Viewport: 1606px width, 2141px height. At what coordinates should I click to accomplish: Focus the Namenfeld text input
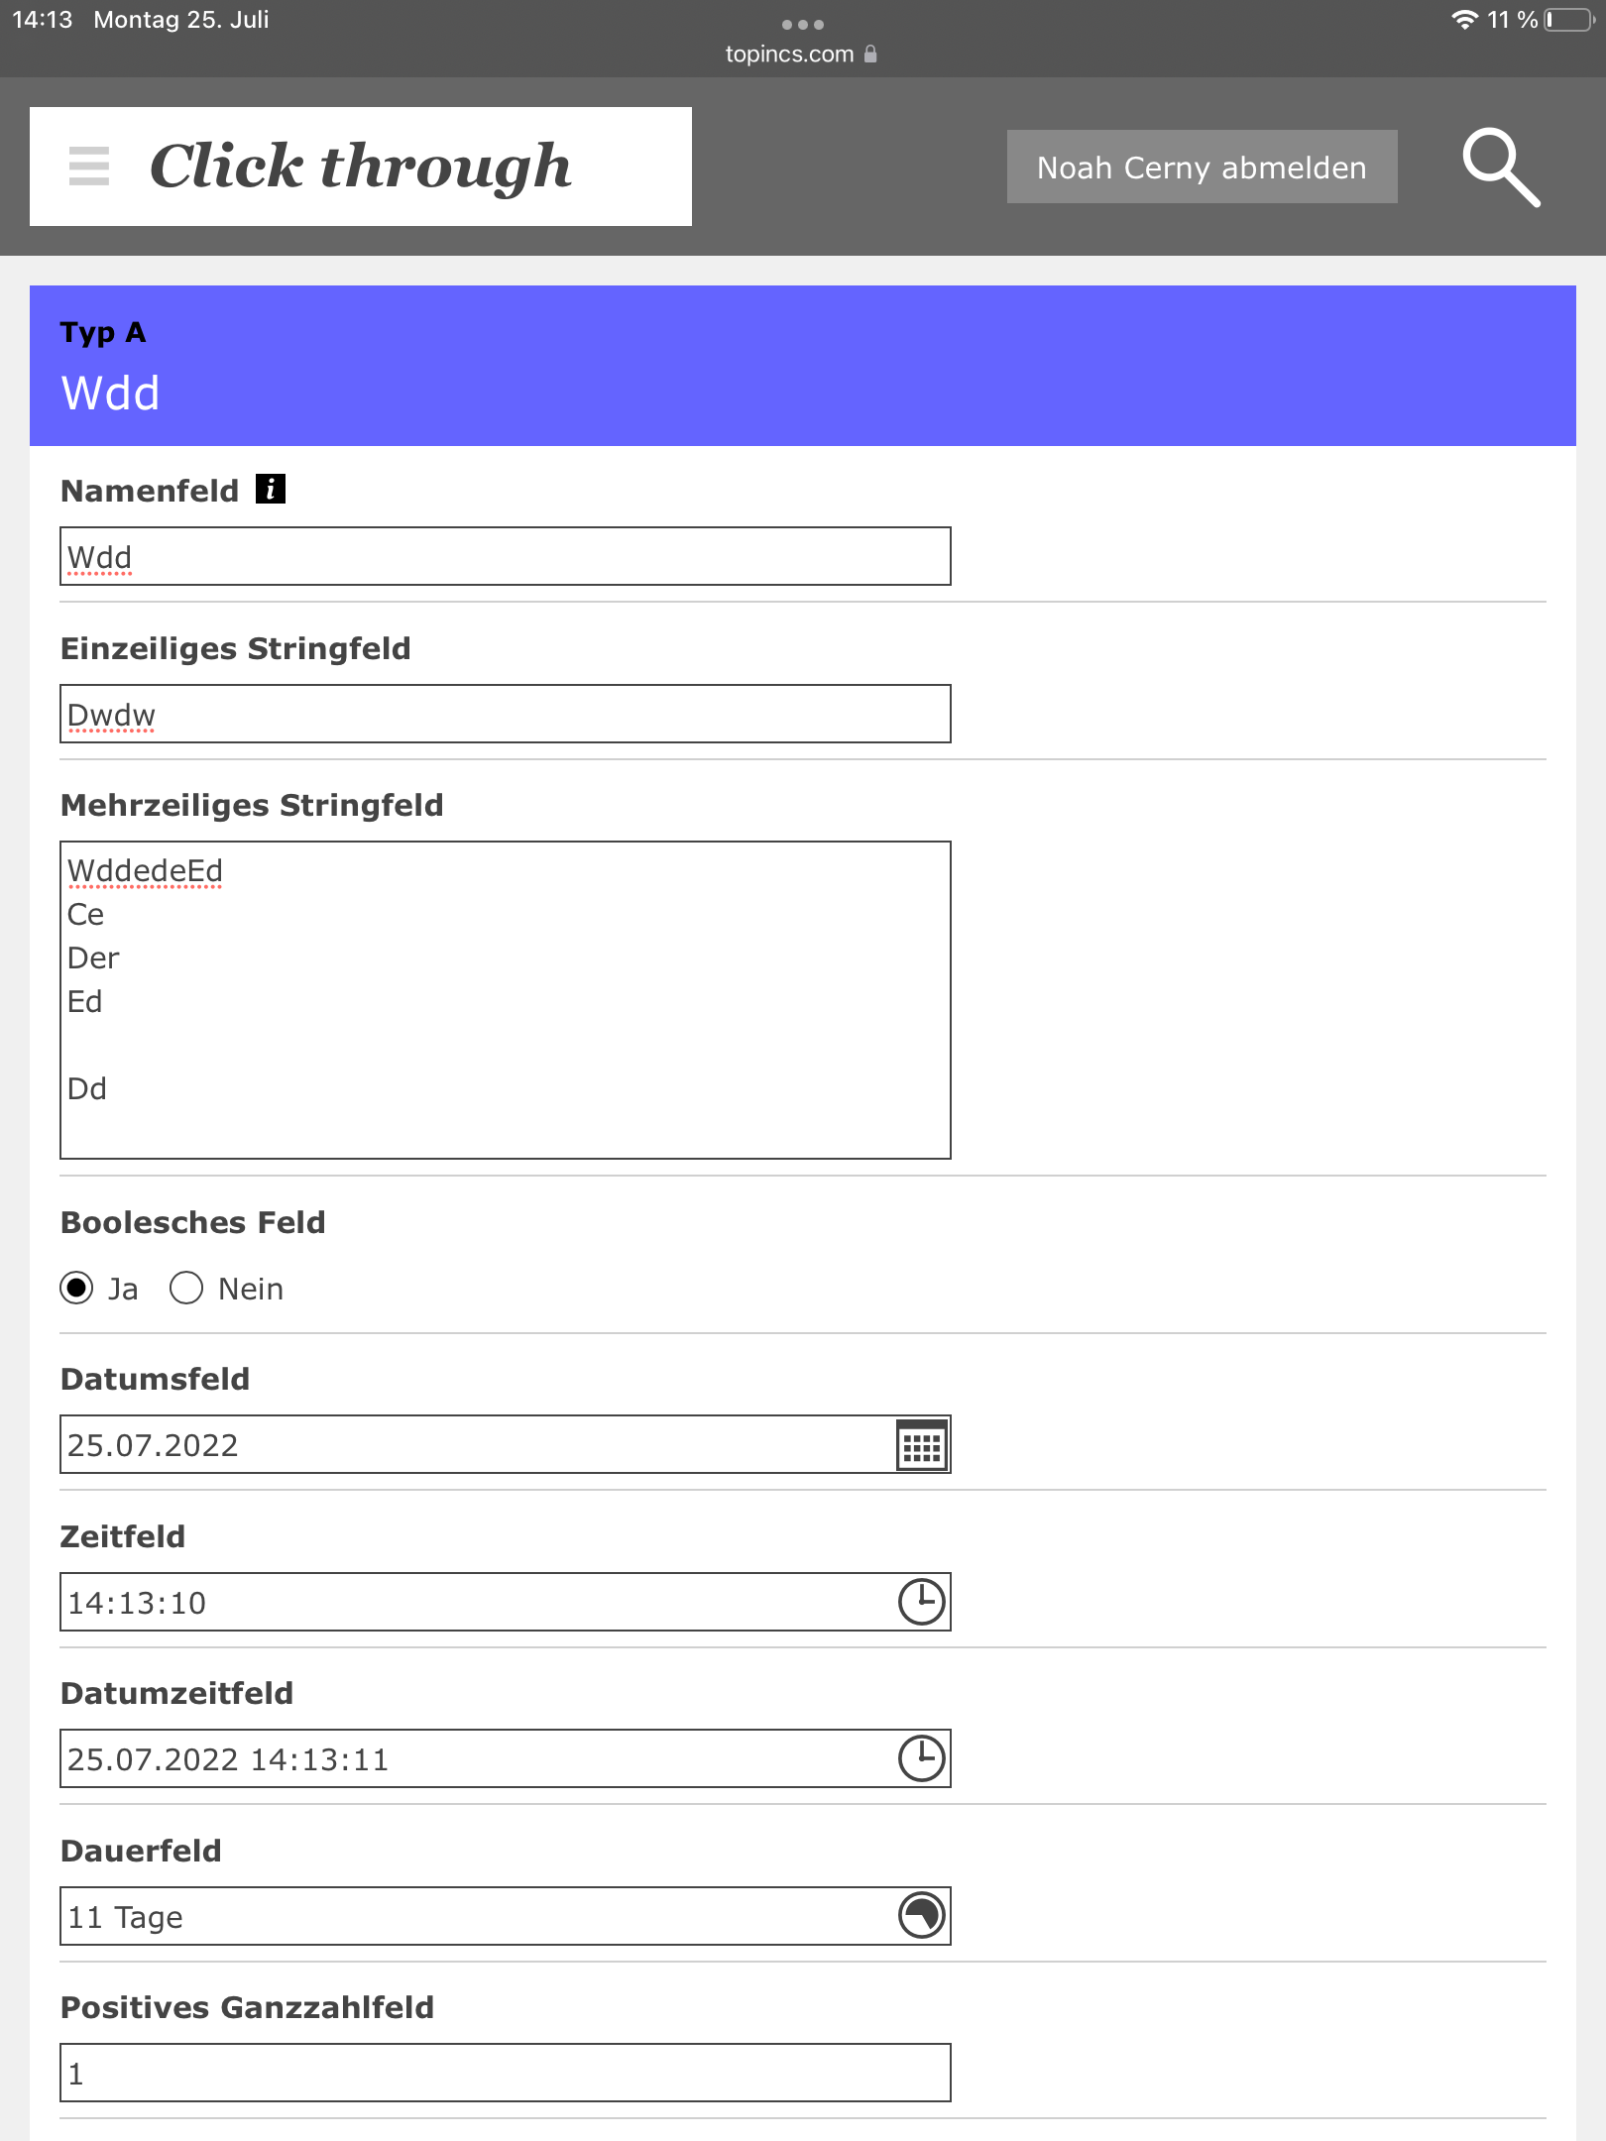(506, 556)
